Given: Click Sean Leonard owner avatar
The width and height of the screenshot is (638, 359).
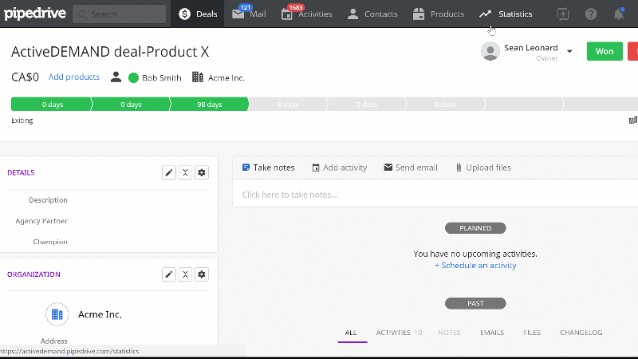Looking at the screenshot, I should 490,51.
